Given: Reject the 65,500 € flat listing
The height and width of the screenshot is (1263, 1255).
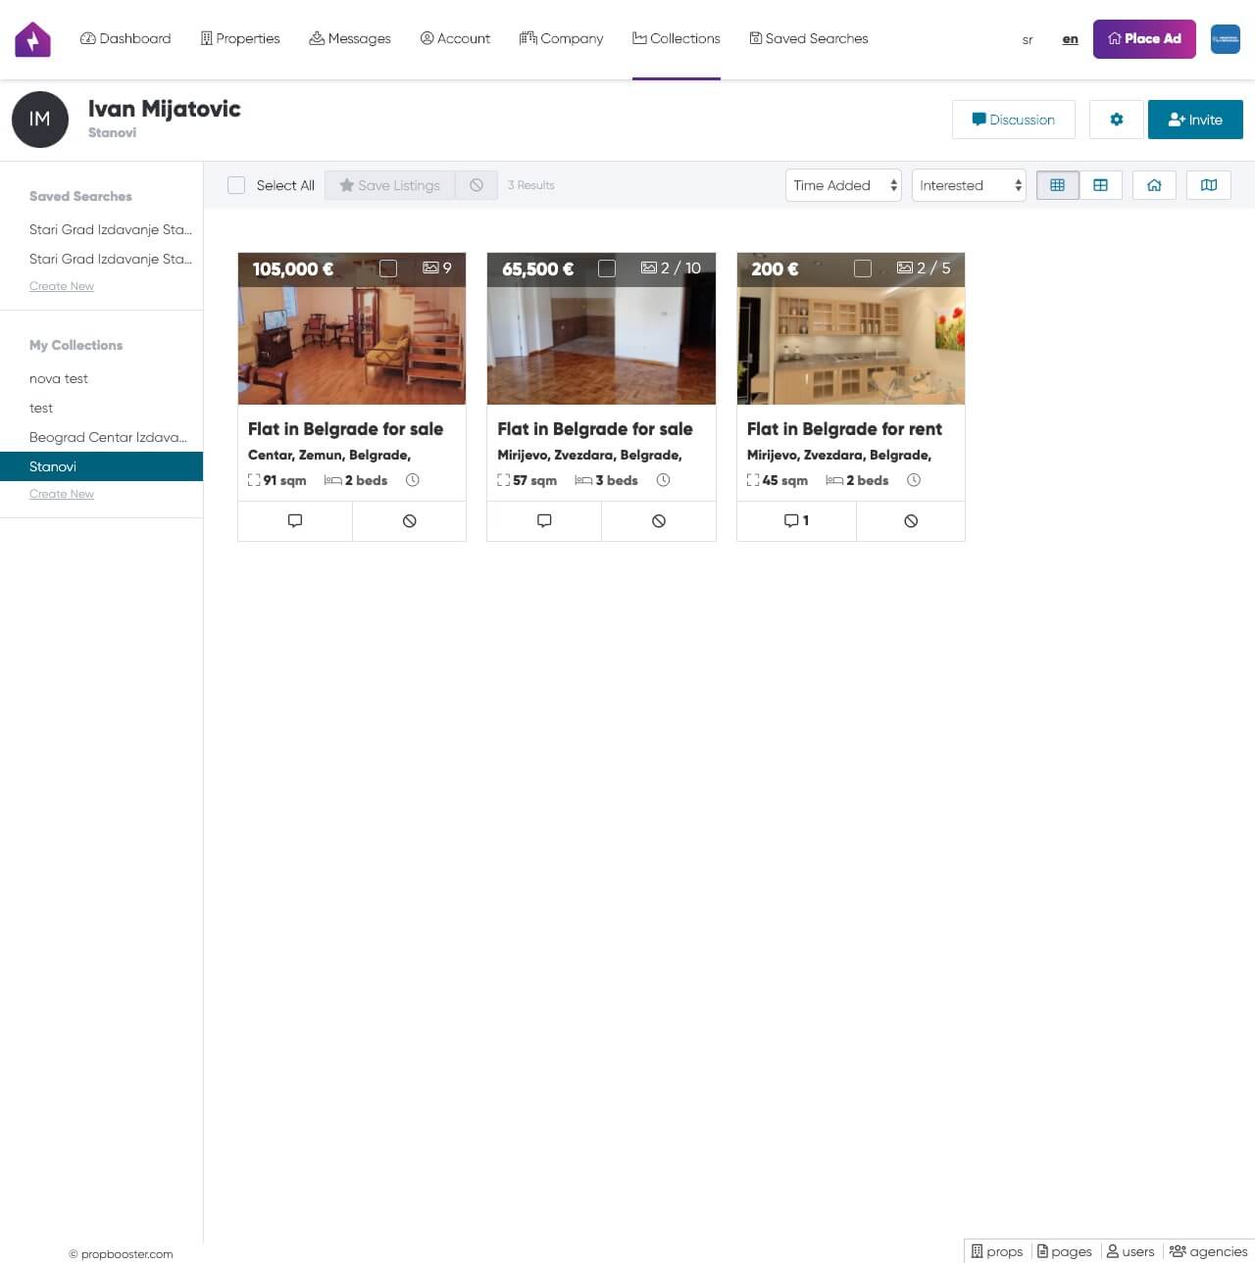Looking at the screenshot, I should (659, 521).
